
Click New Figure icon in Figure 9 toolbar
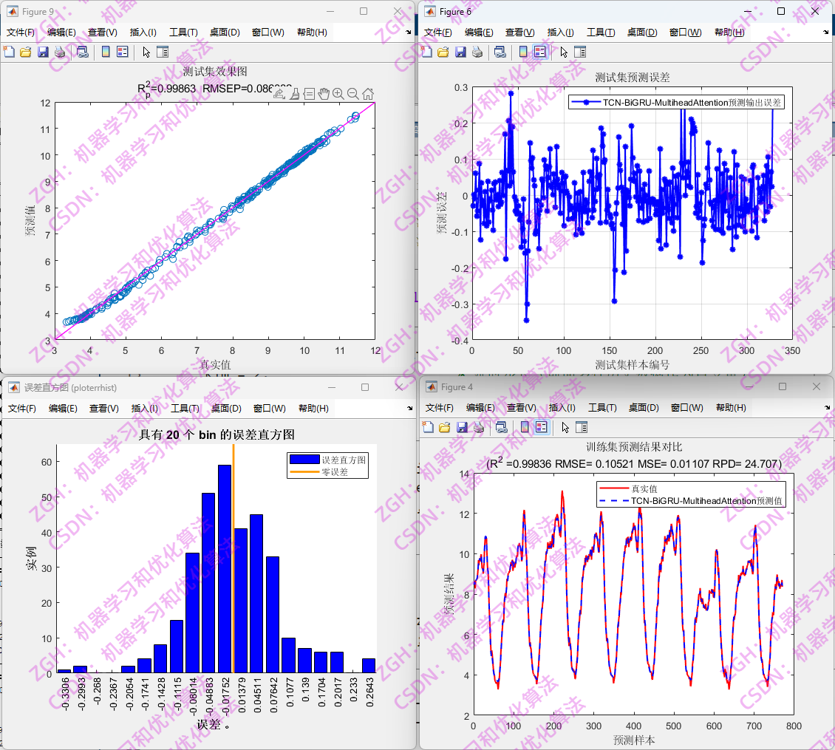[x=9, y=52]
